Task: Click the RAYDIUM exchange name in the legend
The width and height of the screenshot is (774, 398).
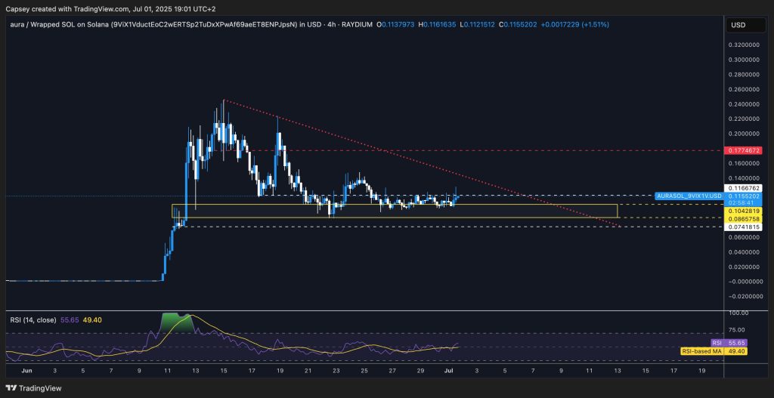Action: click(355, 23)
